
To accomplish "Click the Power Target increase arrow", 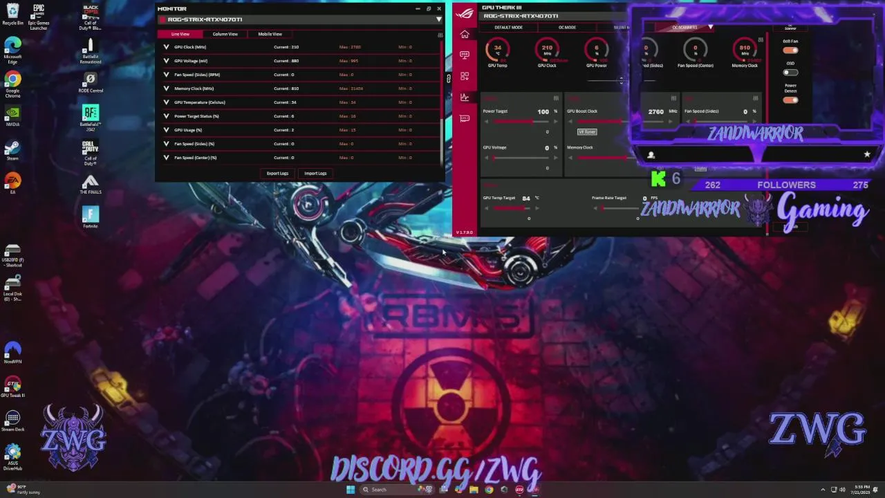I will 555,122.
